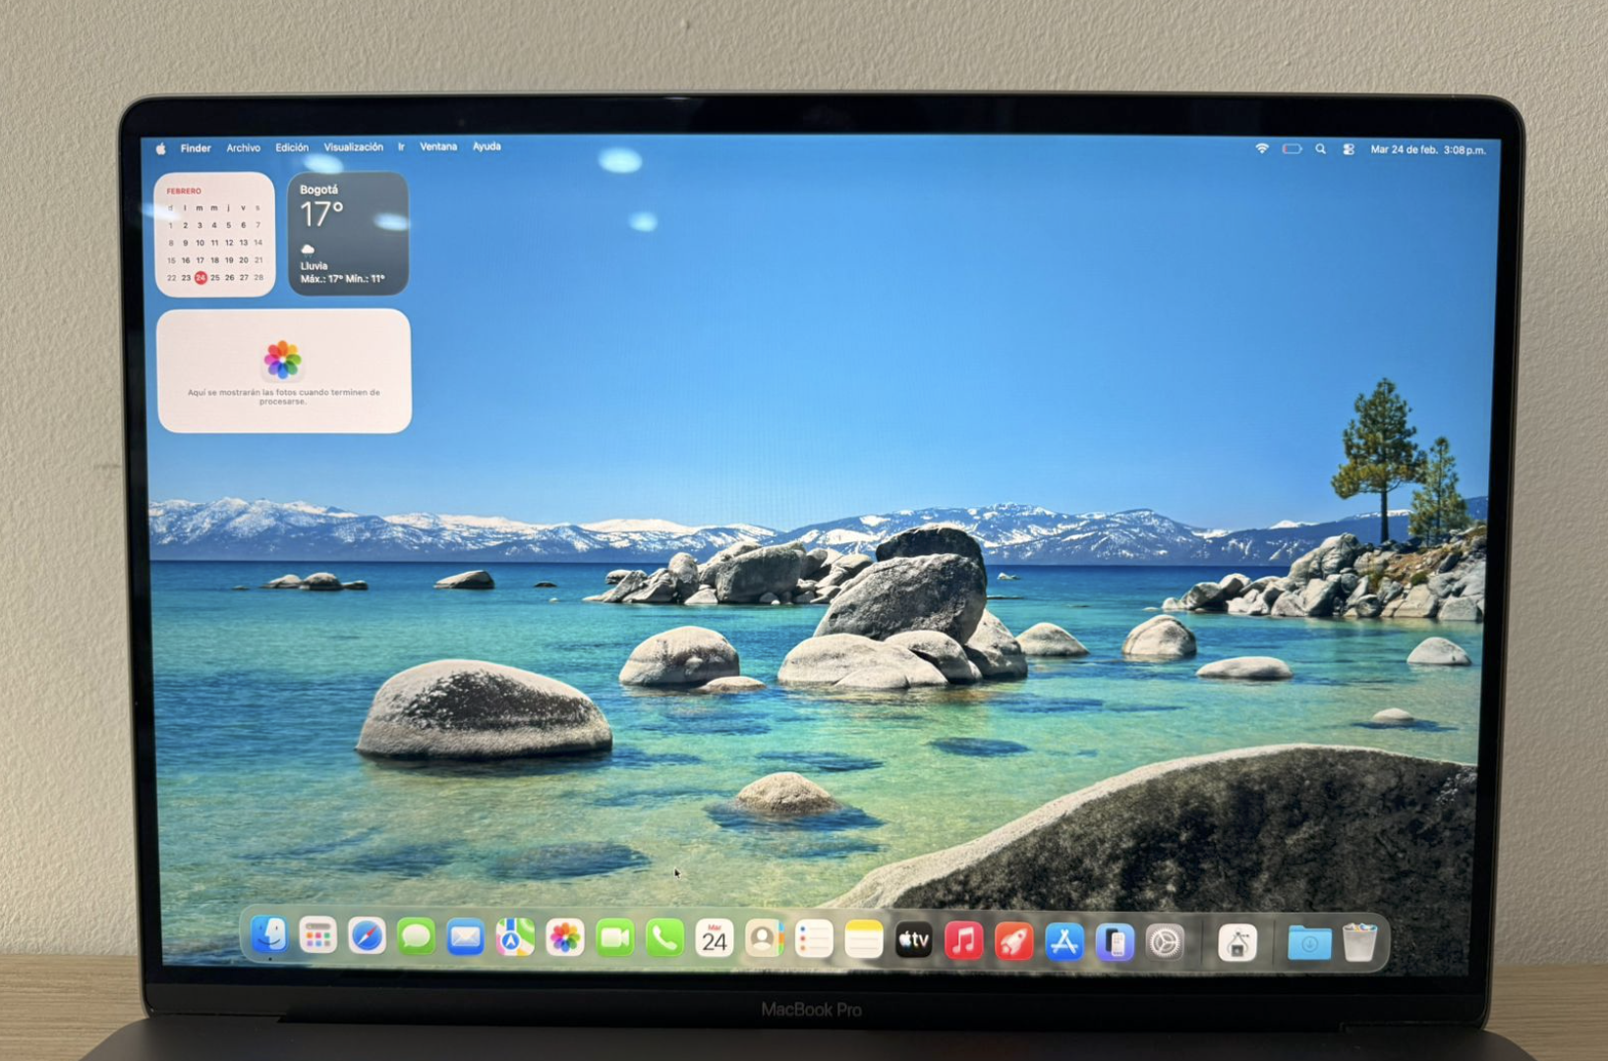Show battery status in menu bar
This screenshot has width=1608, height=1061.
(x=1292, y=149)
